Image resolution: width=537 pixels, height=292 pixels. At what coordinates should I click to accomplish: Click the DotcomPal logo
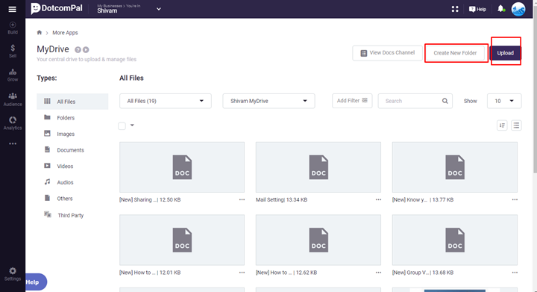[57, 8]
